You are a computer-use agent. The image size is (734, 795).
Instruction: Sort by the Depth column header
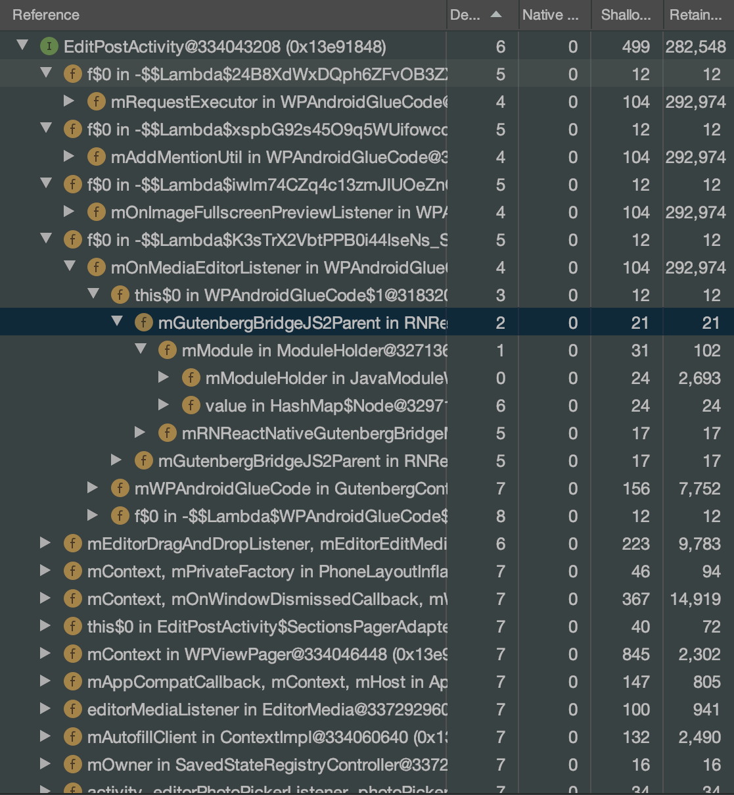point(482,15)
